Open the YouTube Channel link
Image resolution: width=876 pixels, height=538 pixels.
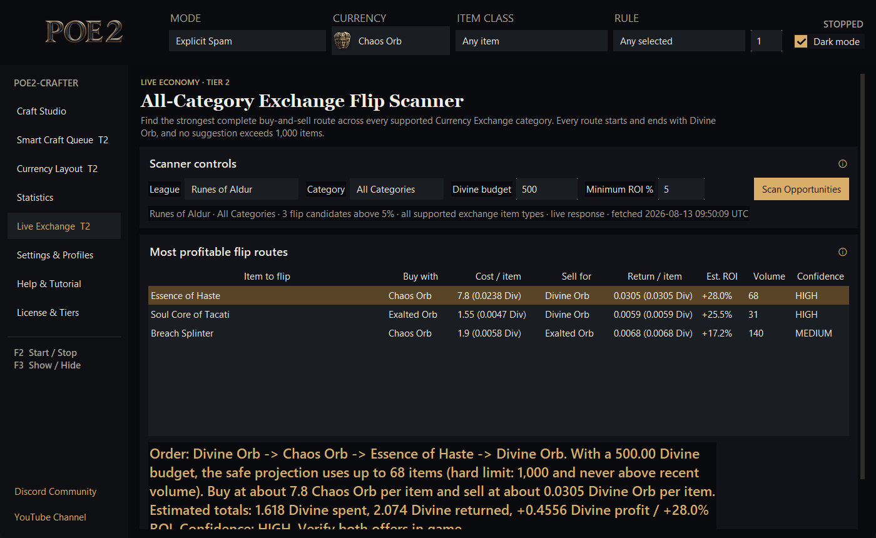tap(50, 517)
